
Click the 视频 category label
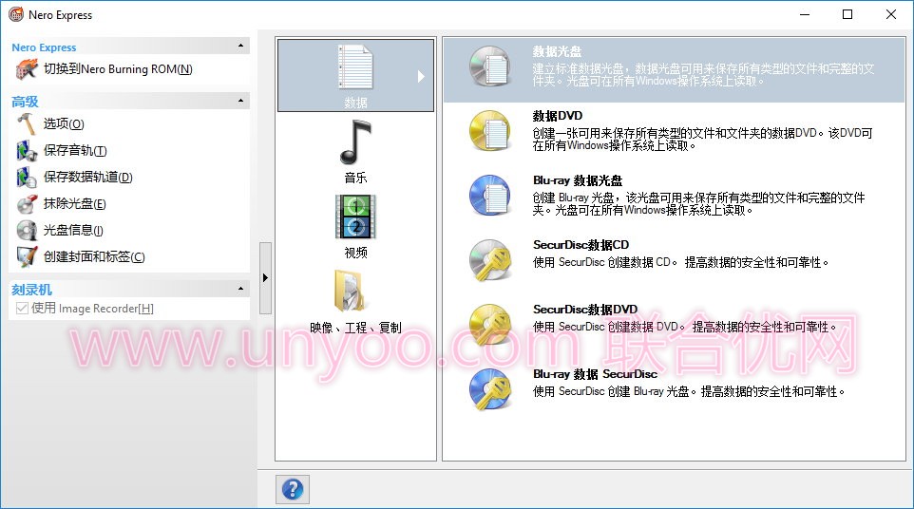[x=355, y=253]
